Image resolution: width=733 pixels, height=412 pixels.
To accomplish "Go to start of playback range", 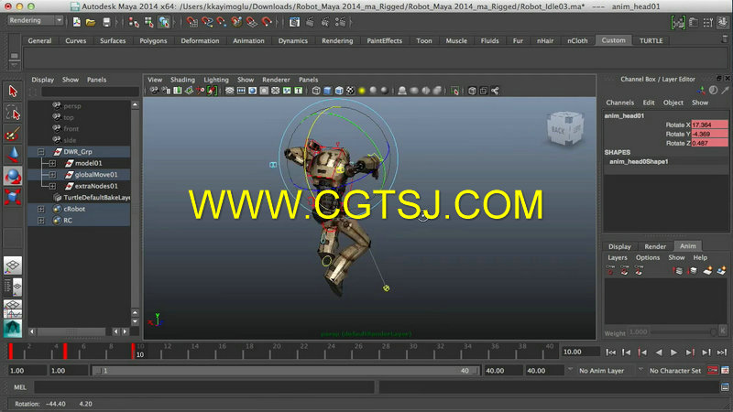I will [610, 352].
